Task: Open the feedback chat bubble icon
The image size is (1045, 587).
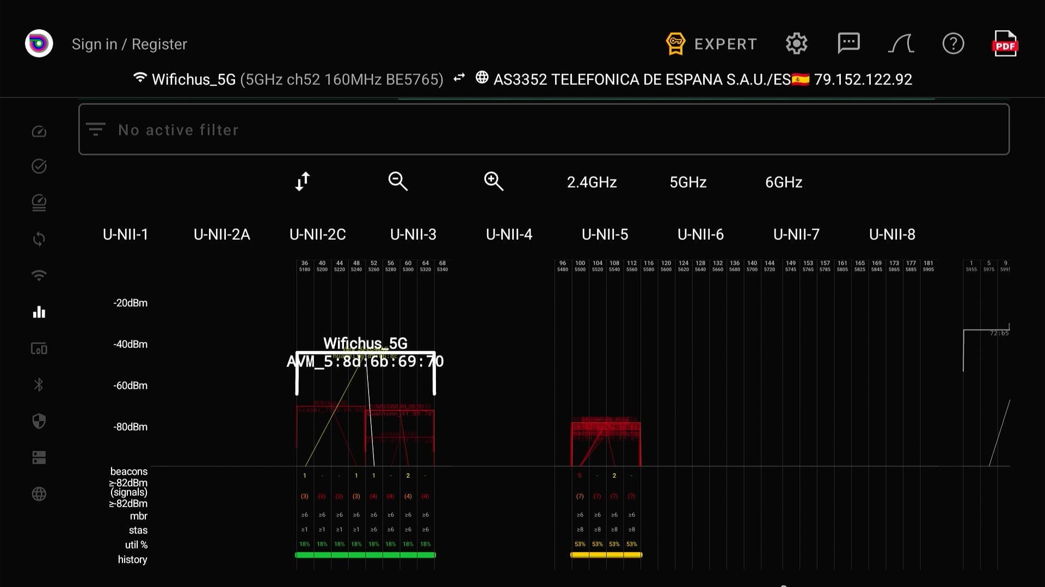Action: click(849, 43)
